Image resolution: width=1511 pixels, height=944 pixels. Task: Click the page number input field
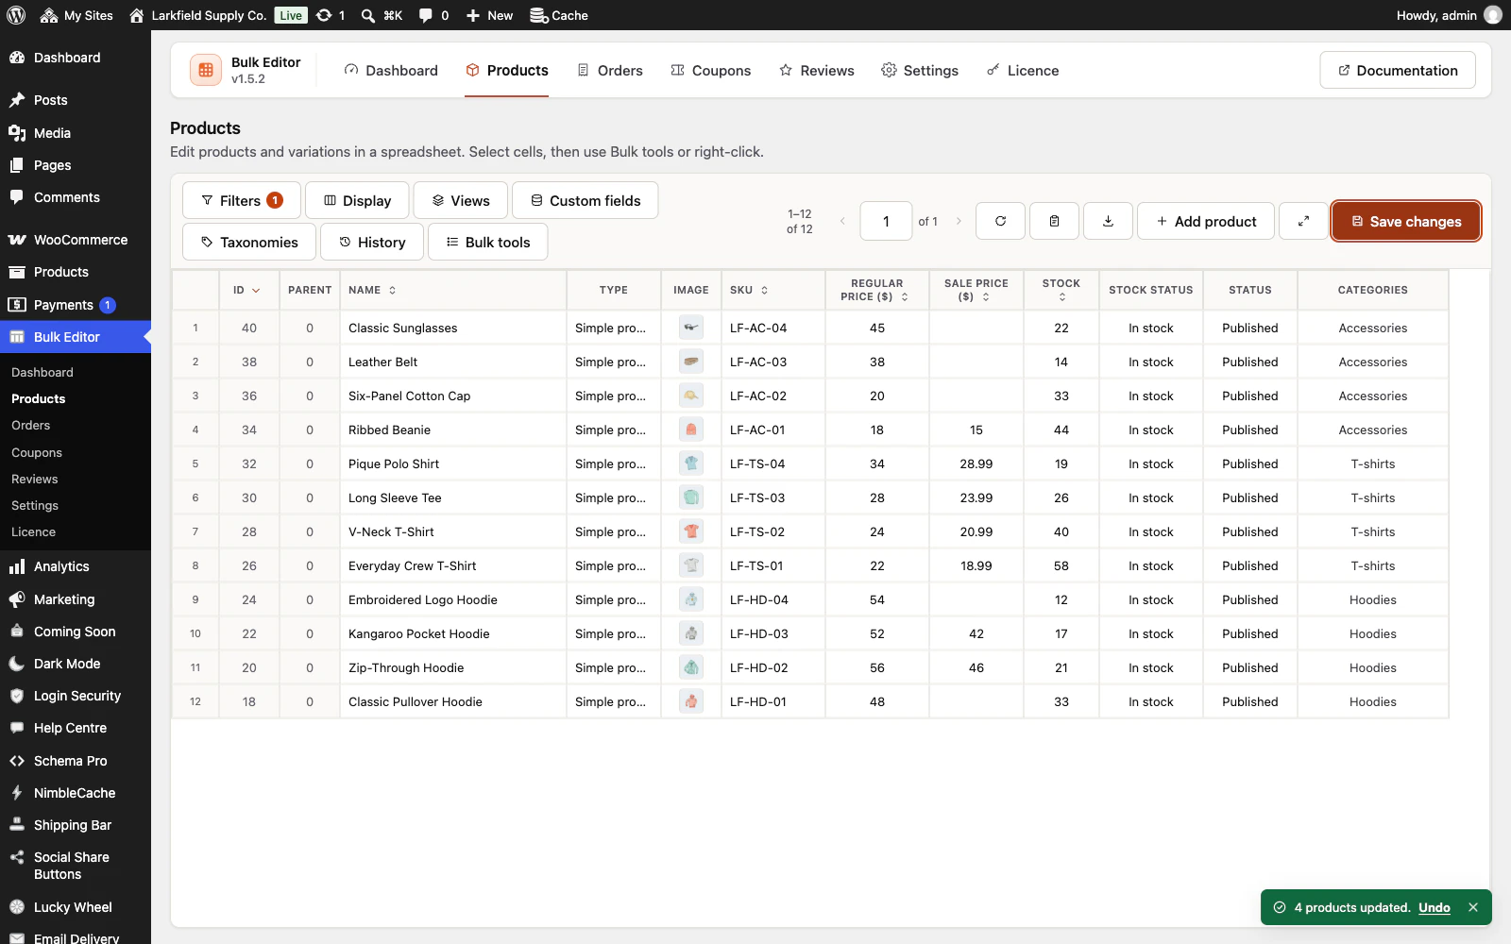click(886, 221)
